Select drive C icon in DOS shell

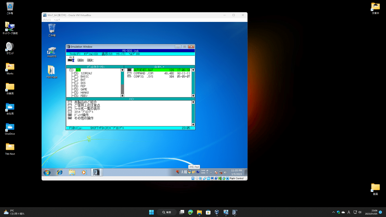[89, 60]
